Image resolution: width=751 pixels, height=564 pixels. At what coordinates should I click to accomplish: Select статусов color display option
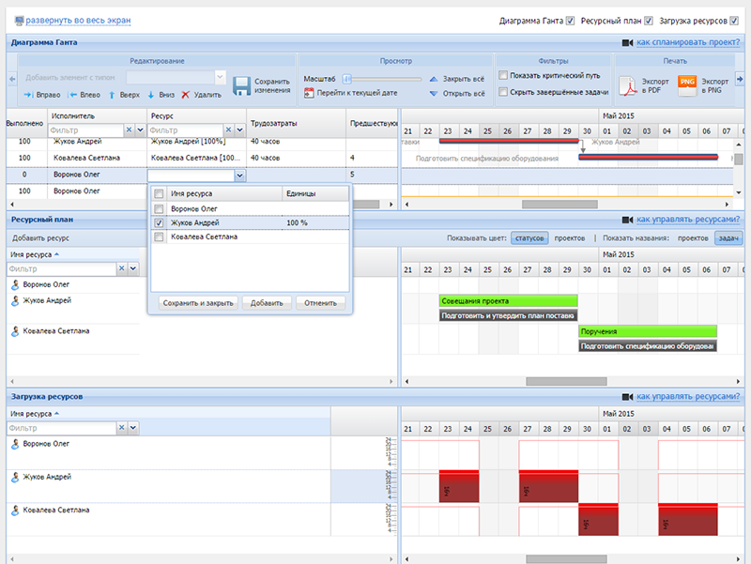tap(529, 238)
